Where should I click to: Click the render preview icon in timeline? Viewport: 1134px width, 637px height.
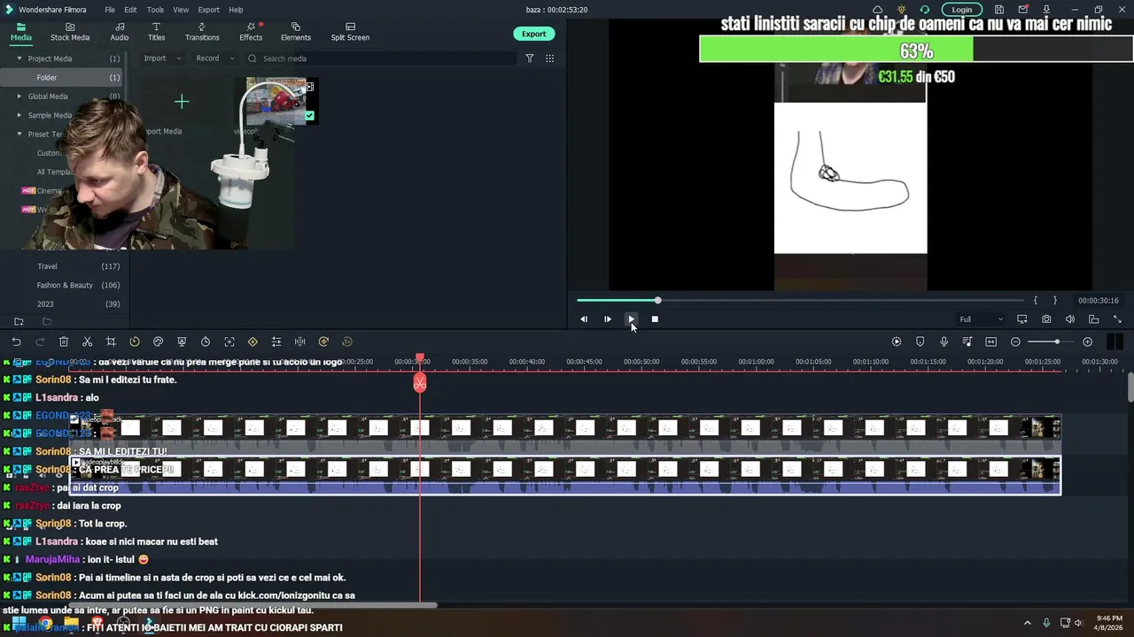[897, 342]
